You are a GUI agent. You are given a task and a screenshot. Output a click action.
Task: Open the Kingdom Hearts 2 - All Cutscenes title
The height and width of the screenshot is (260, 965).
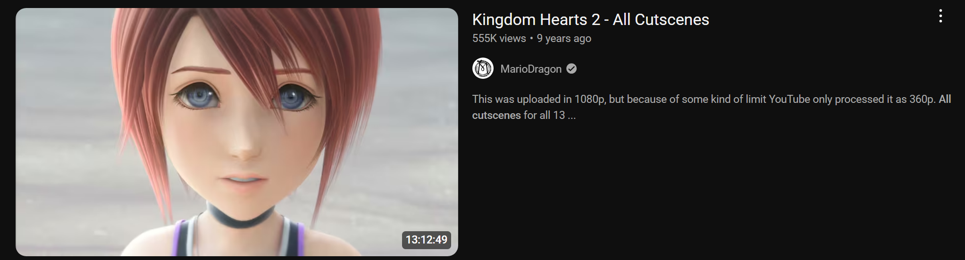(590, 19)
